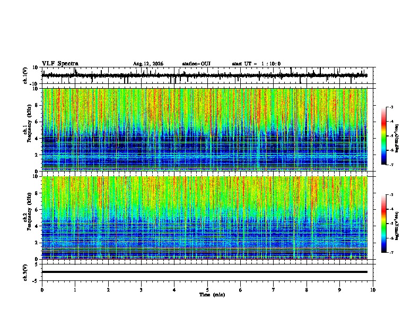The height and width of the screenshot is (325, 420).
Task: Click the date label "Aug.12, 2026"
Action: pyautogui.click(x=148, y=64)
